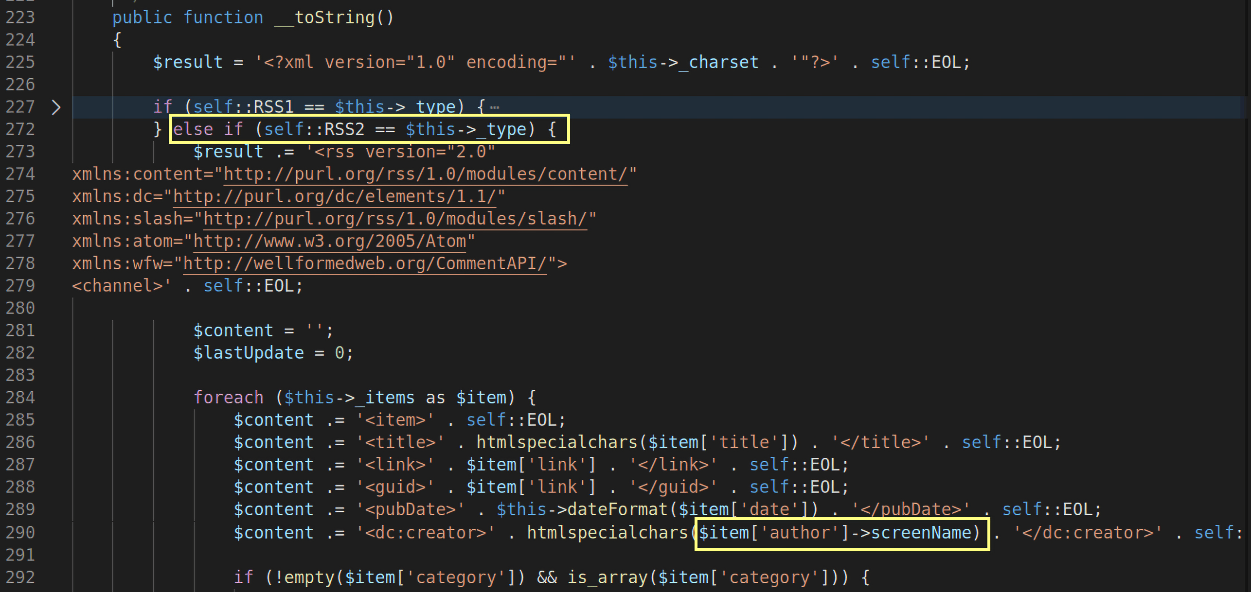
Task: Click the '</title>' string on line 286
Action: (880, 442)
